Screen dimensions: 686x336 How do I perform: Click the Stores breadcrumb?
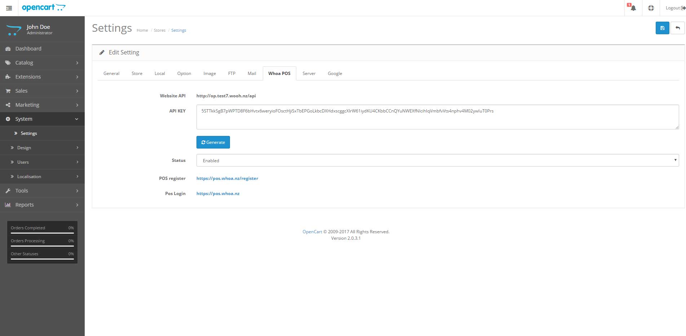tap(160, 30)
